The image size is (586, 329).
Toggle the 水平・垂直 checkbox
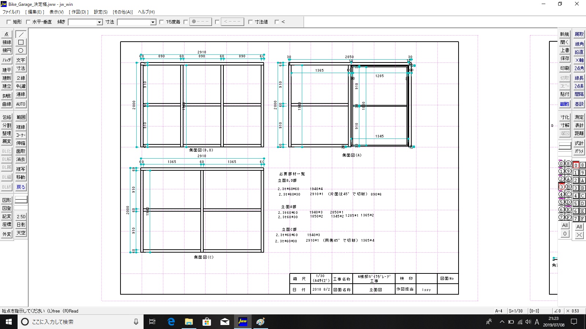click(x=28, y=22)
